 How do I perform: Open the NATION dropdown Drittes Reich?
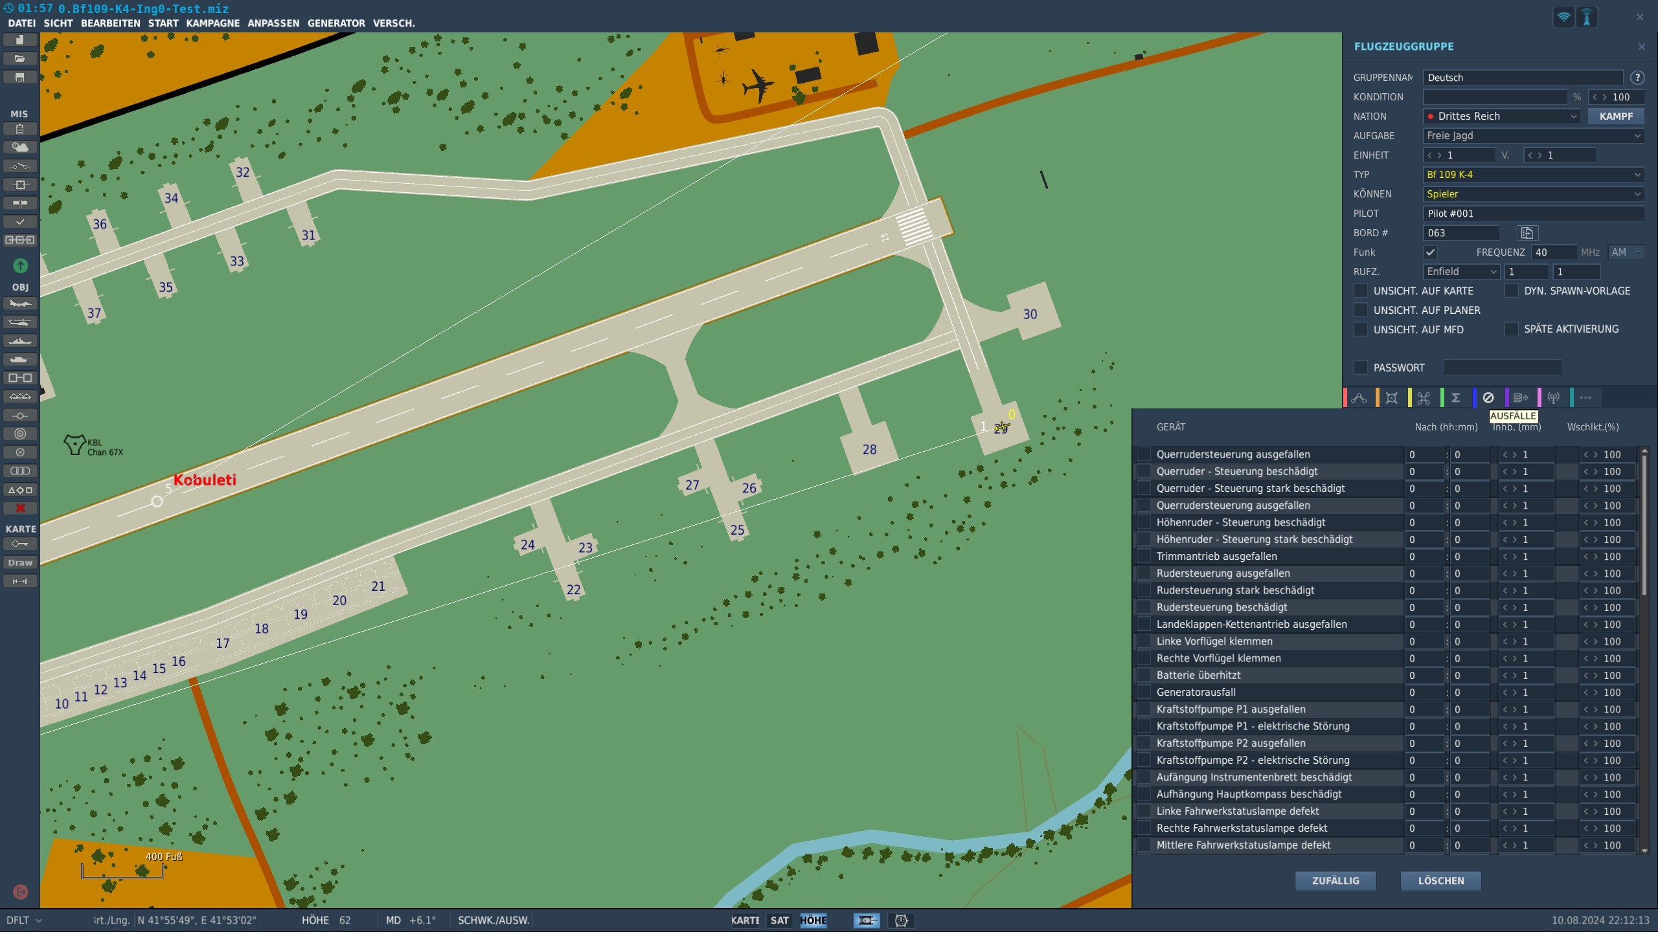point(1501,116)
